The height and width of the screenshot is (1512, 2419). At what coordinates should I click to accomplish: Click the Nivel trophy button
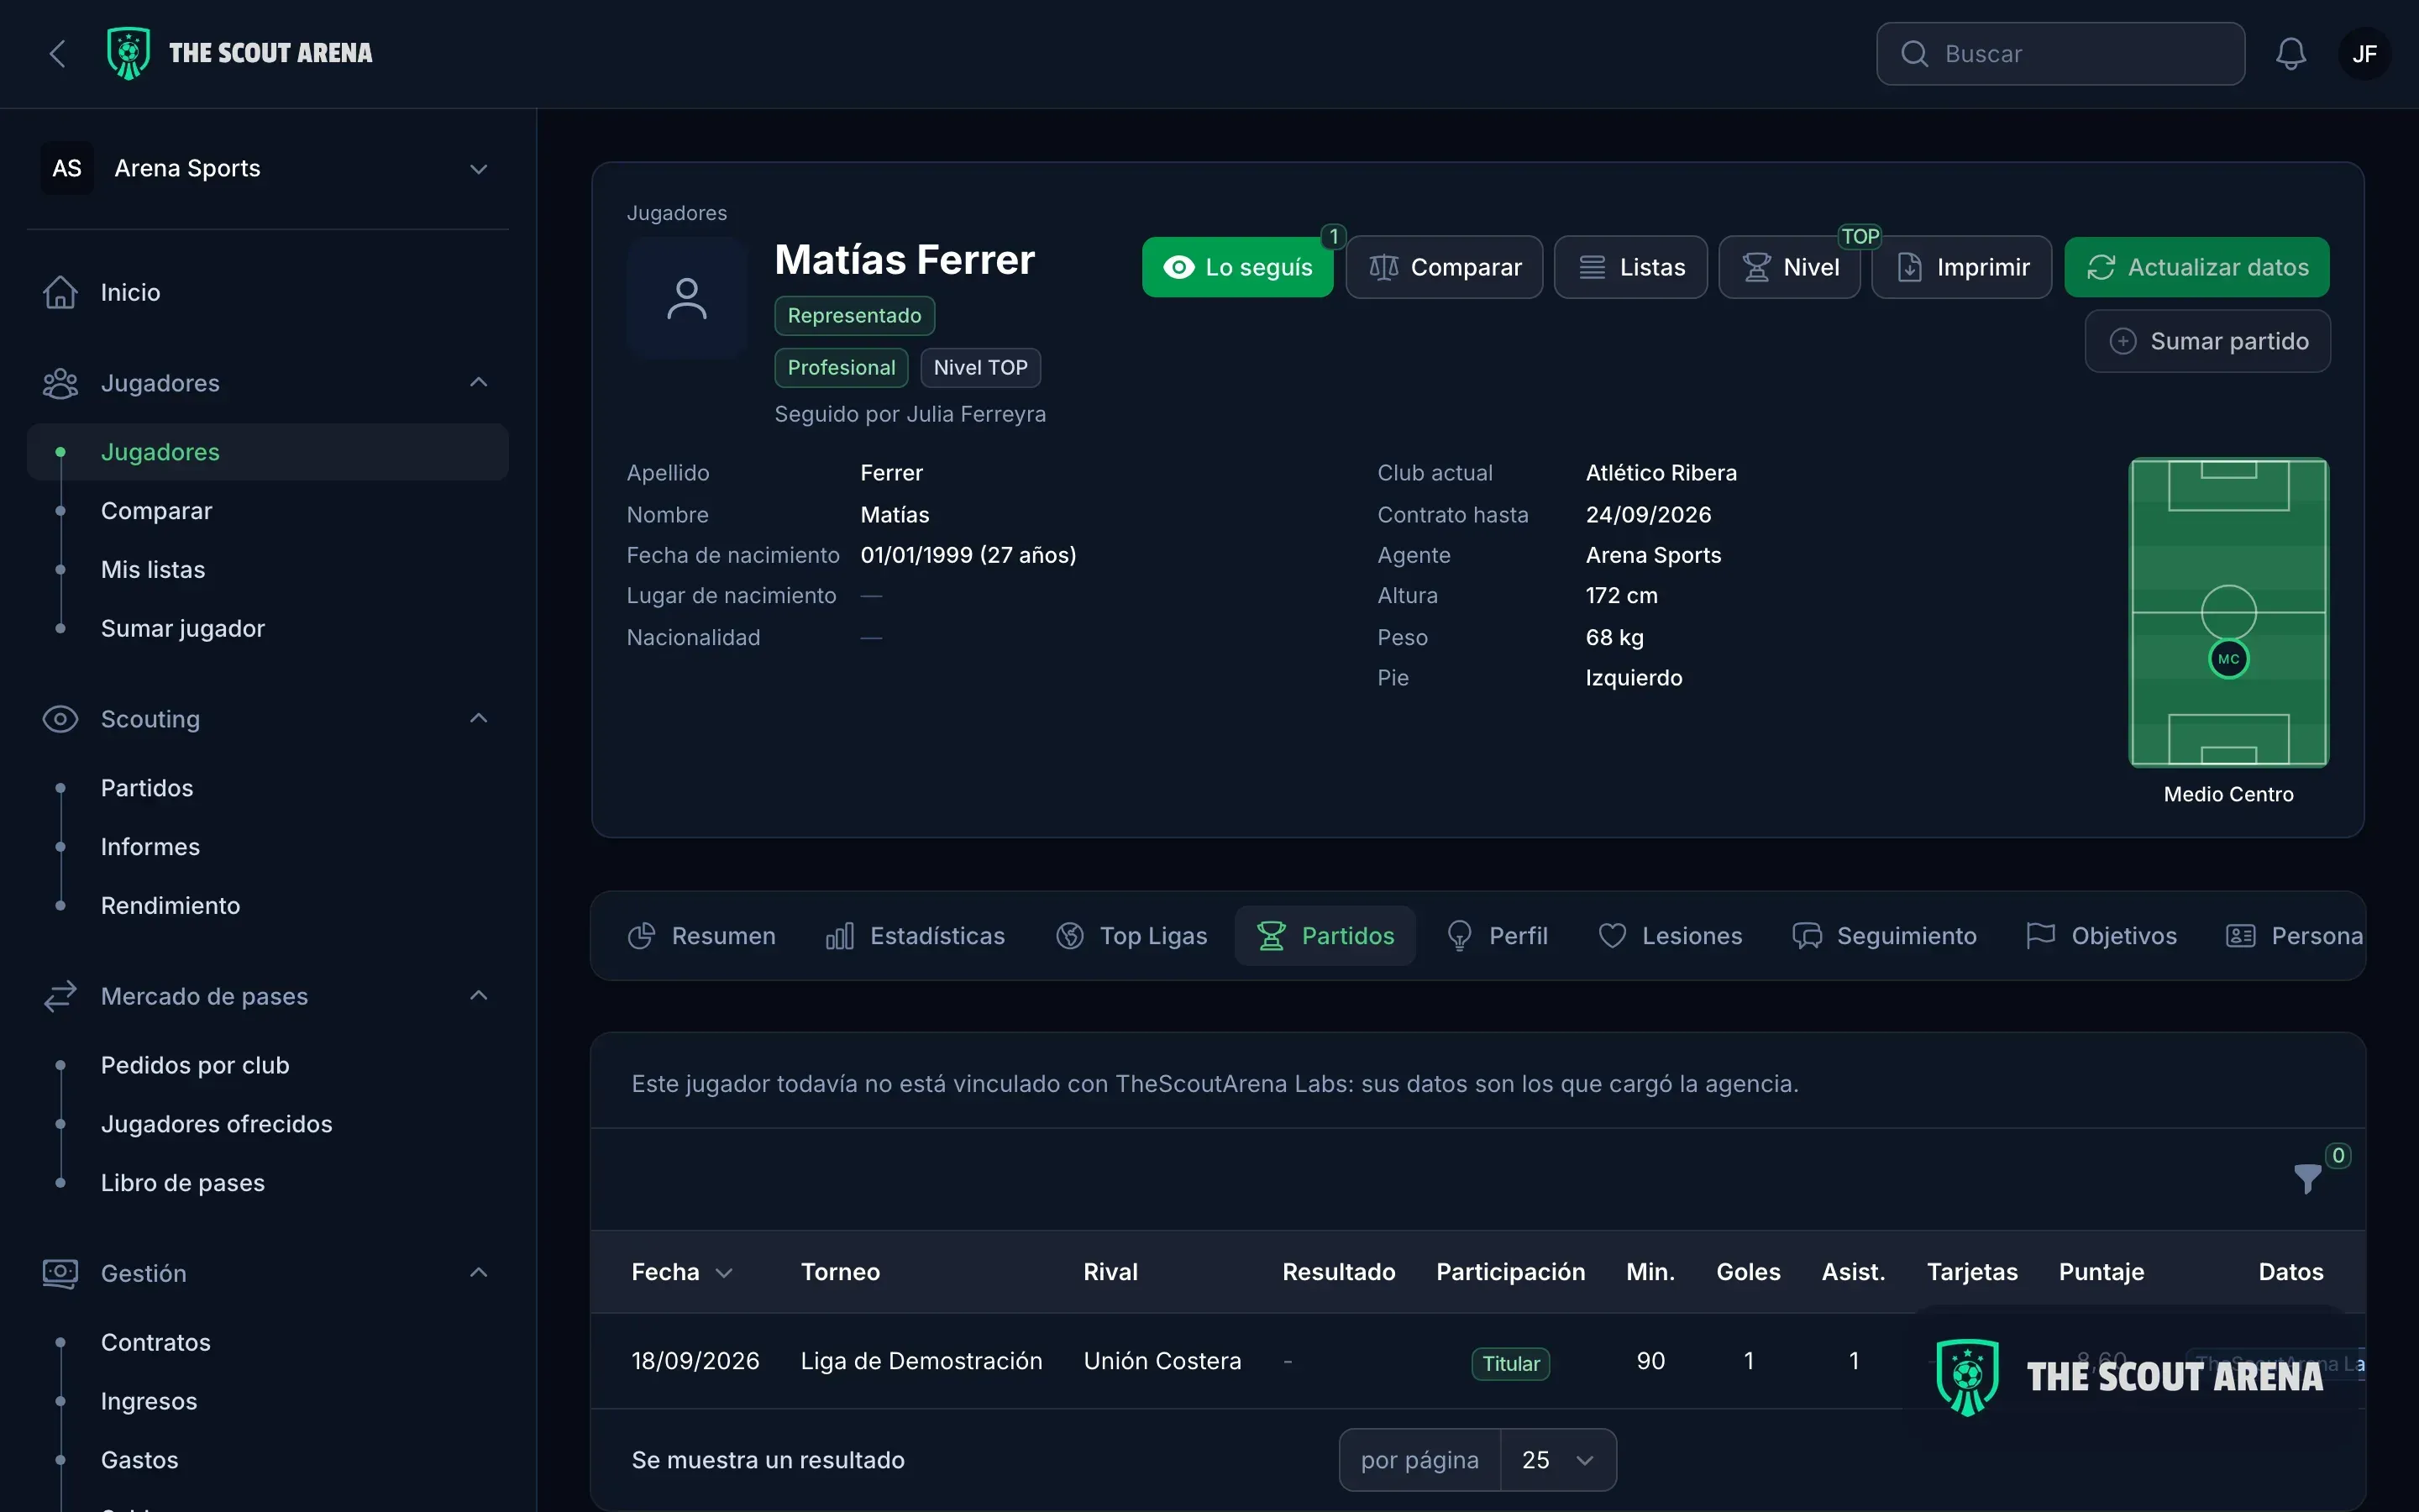(1789, 267)
